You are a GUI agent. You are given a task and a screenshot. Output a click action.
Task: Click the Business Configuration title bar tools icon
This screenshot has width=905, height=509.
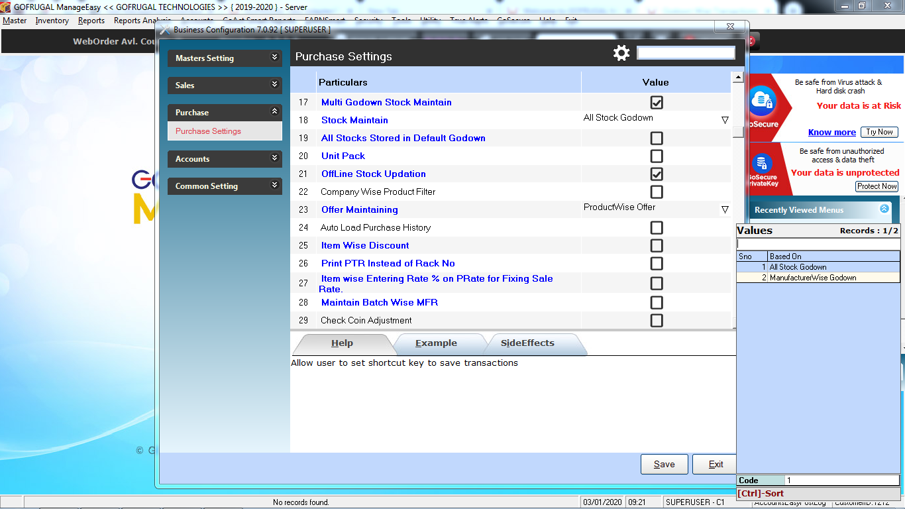coord(165,30)
